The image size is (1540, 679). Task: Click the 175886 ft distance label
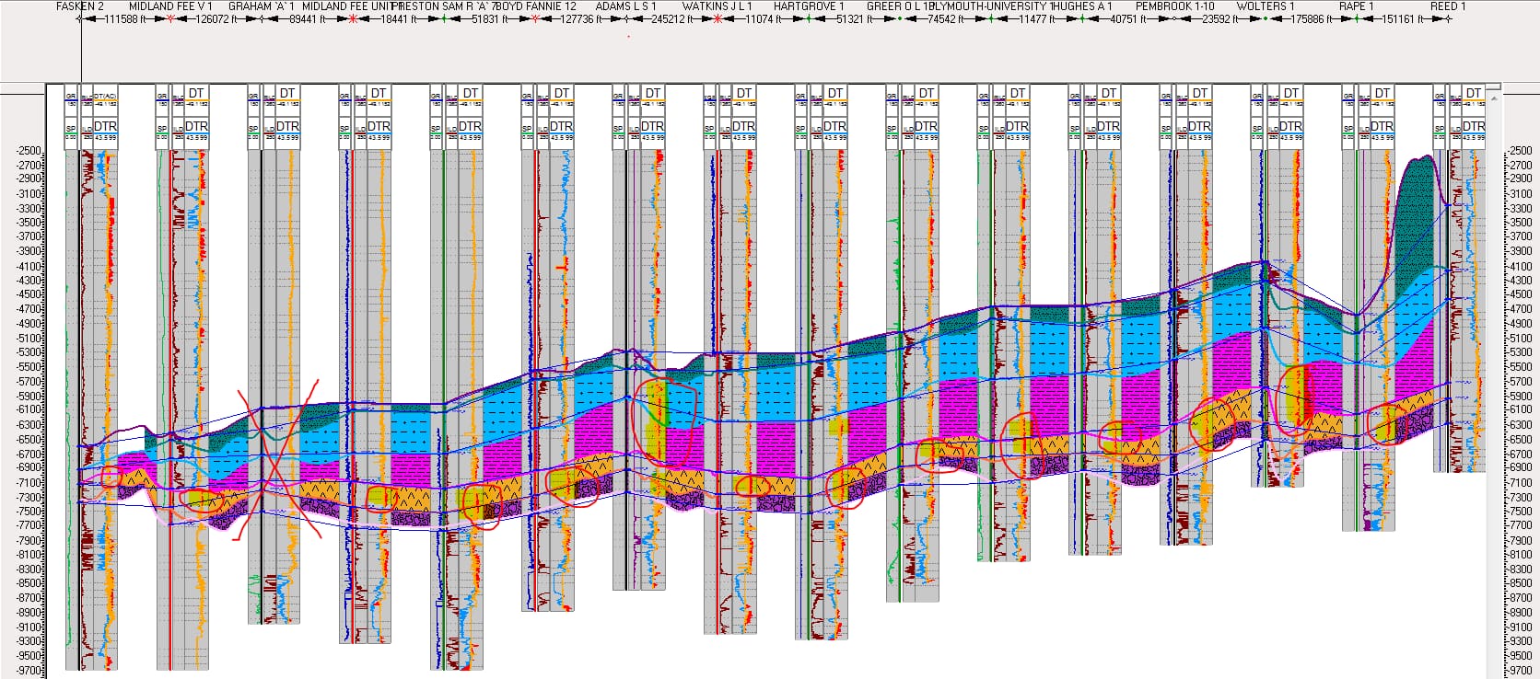(1312, 19)
